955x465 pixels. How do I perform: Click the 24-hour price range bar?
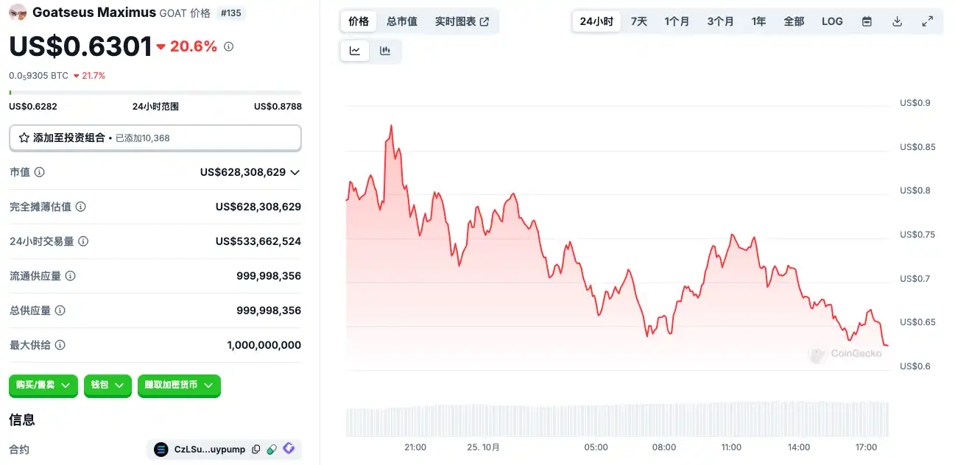(155, 93)
